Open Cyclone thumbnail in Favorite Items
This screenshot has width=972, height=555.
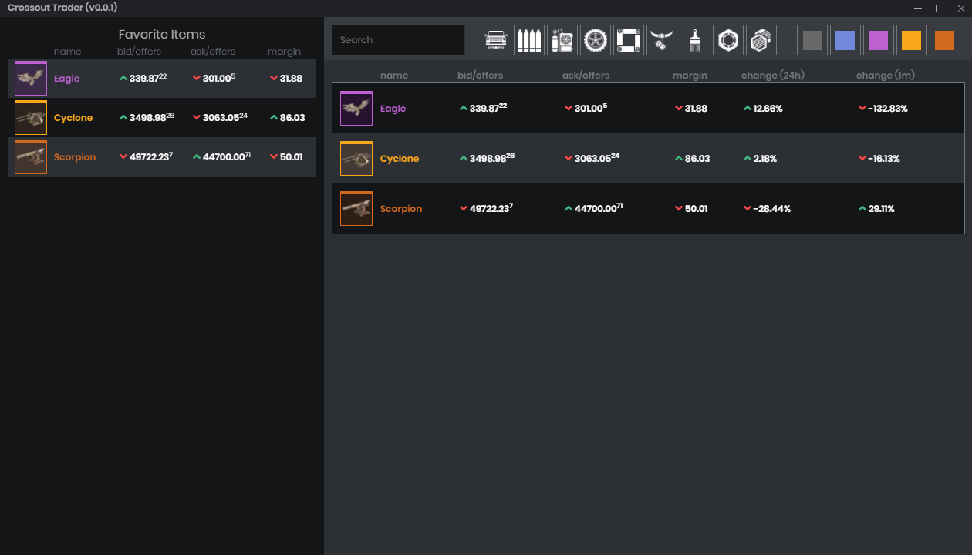click(31, 118)
